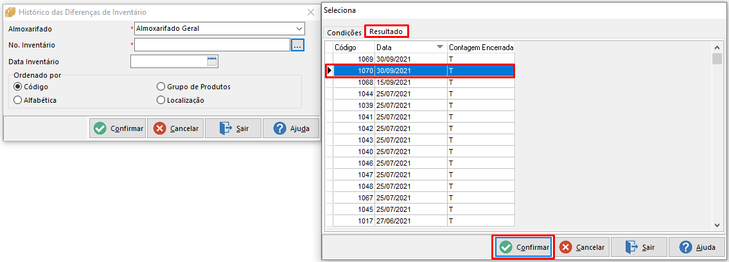Switch to the Condições tab
729x262 pixels.
coord(344,33)
